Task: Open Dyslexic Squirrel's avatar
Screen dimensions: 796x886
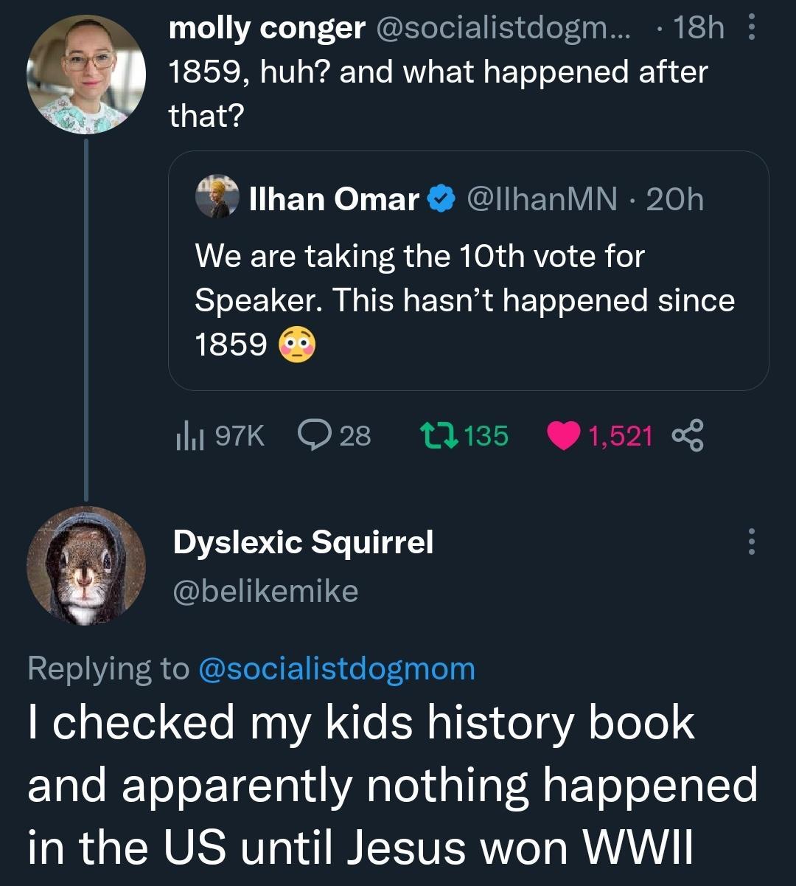Action: [86, 566]
